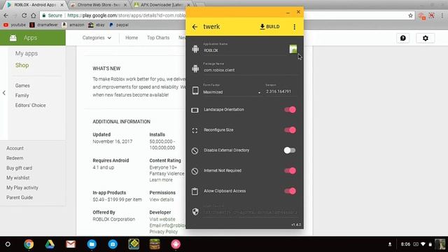The image size is (448, 252).
Task: Open Play Store help question icon
Action: [x=403, y=38]
